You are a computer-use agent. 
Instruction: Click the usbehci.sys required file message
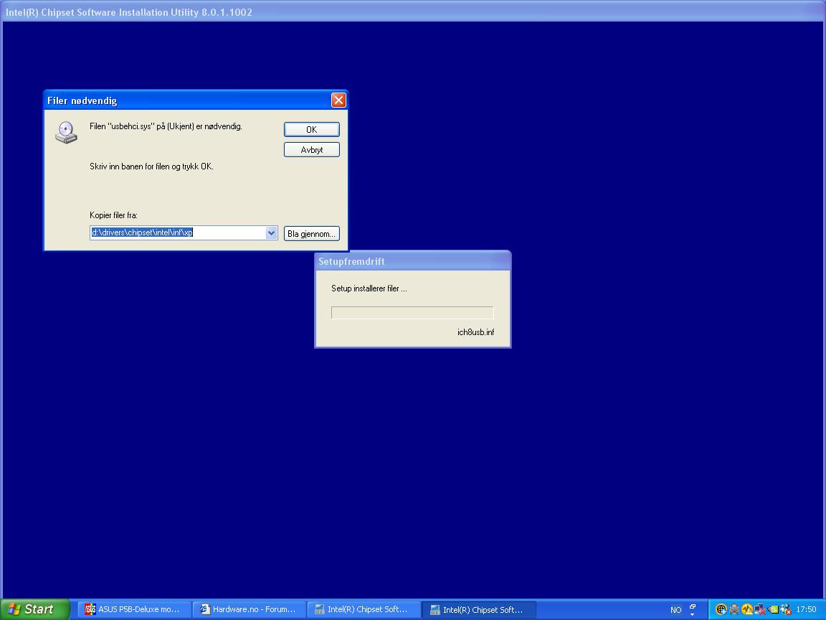(166, 126)
